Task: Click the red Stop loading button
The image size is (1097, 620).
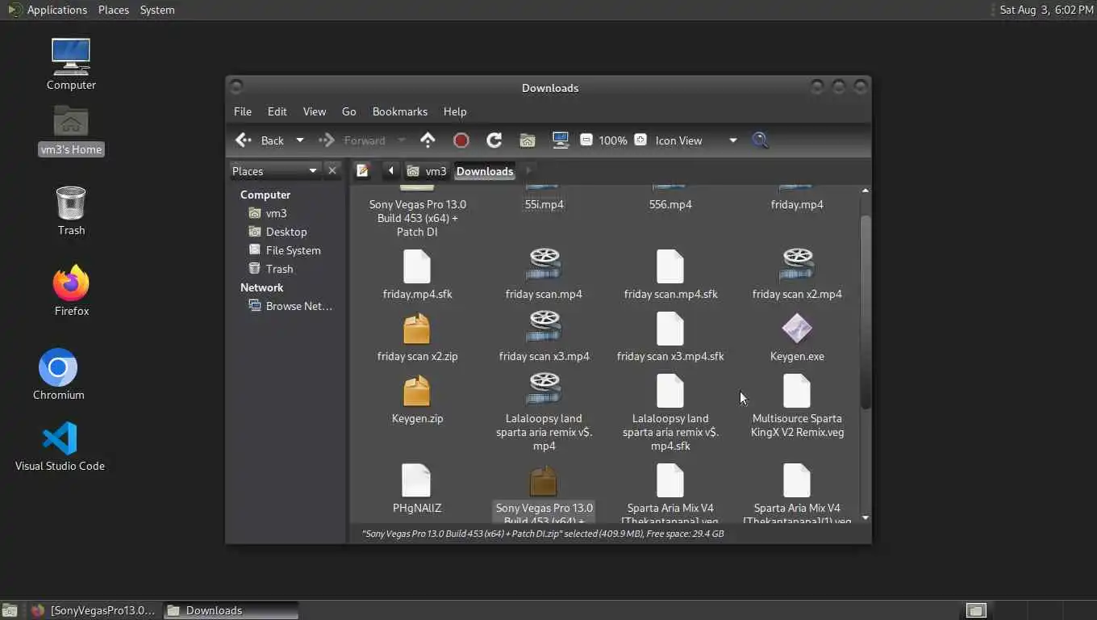Action: tap(461, 140)
